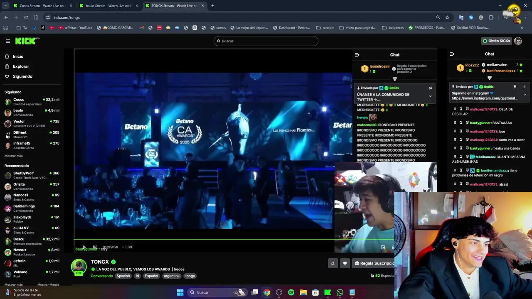The height and width of the screenshot is (299, 532).
Task: Open Chrome extensions puzzle icon
Action: [x=491, y=17]
